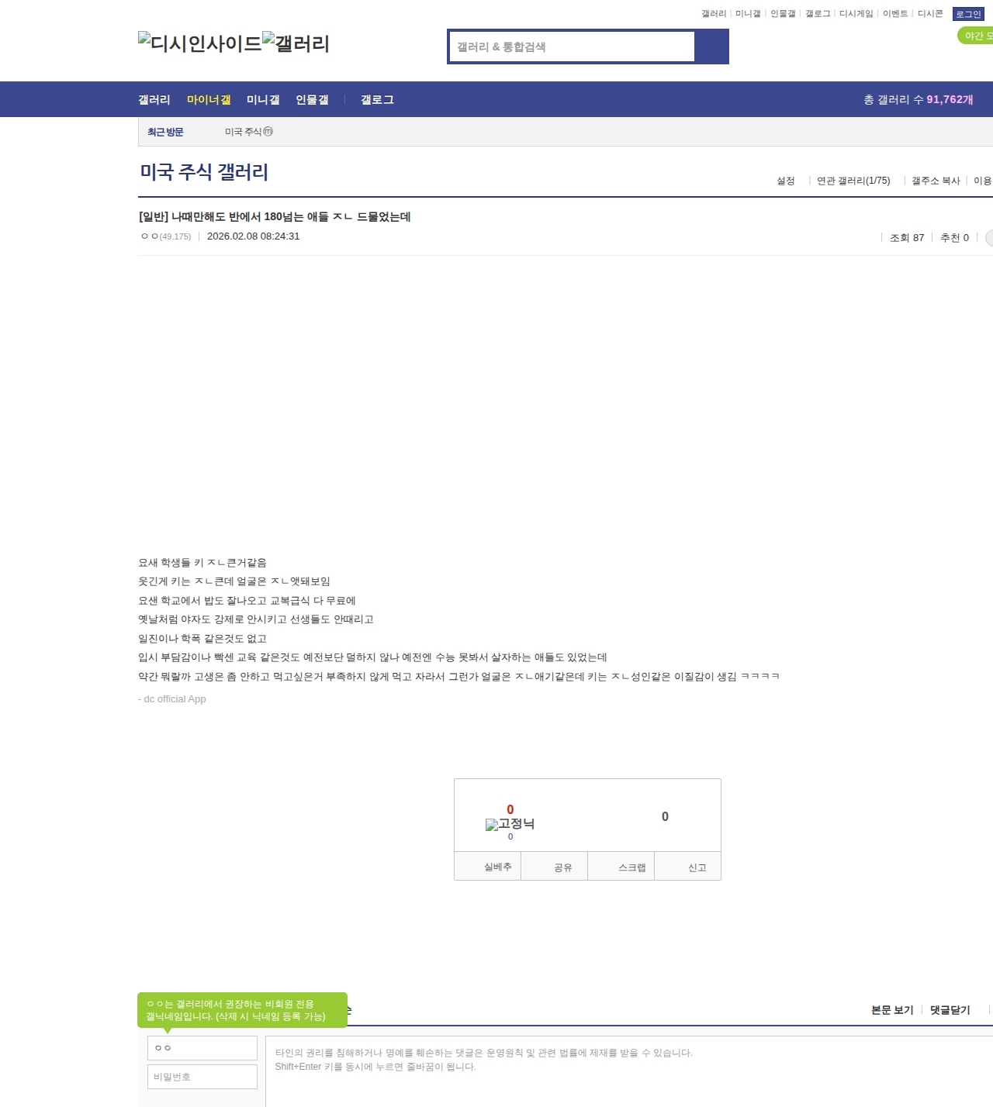
Task: Click the post date 2026.02.08 08:24:31
Action: (x=253, y=236)
